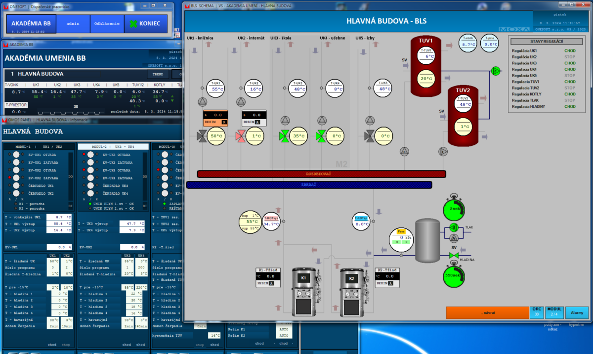
Task: Click the green HLADINA valve icon
Action: tap(453, 256)
